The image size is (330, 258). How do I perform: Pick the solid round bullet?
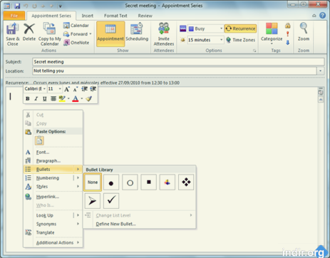(111, 182)
